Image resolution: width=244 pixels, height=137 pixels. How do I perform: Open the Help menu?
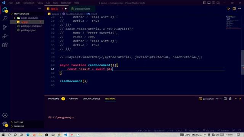[x=76, y=3]
